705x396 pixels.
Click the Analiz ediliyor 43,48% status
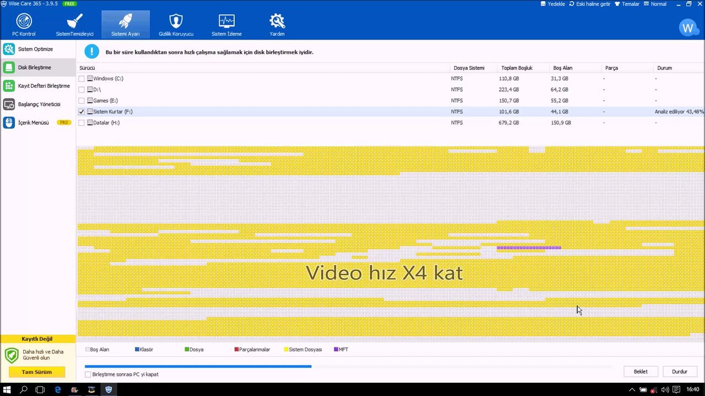point(679,112)
